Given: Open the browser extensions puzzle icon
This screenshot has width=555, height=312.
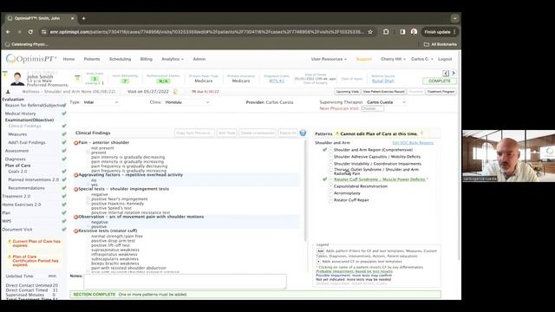Looking at the screenshot, I should [x=386, y=32].
